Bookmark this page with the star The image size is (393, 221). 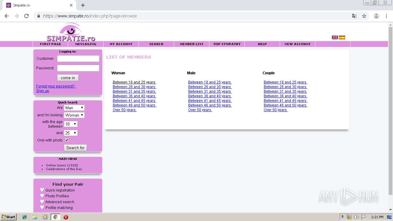click(364, 16)
